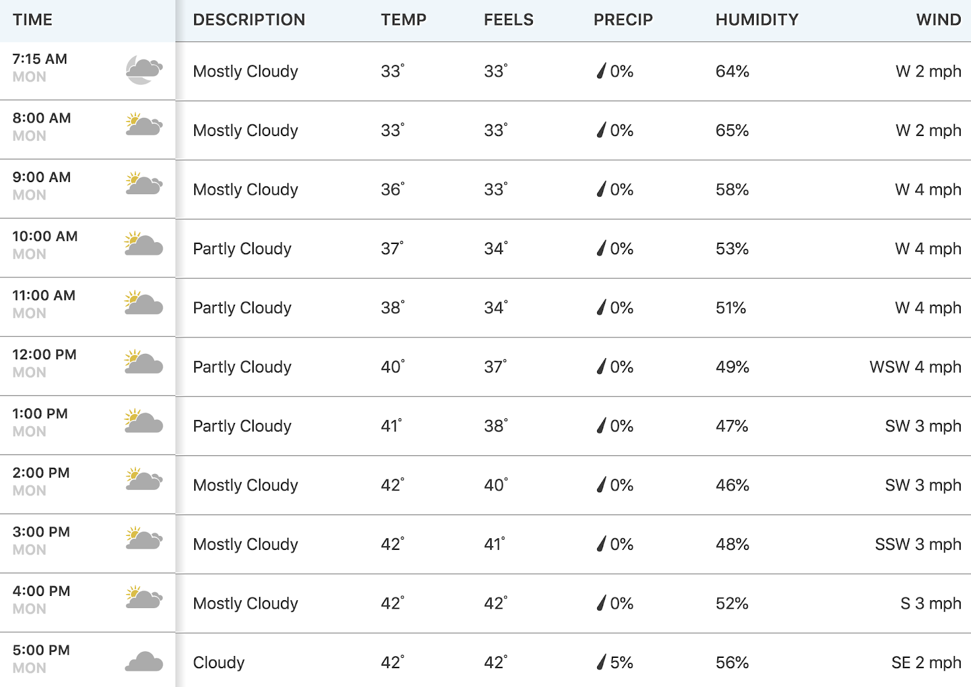
Task: Click the 11:00 AM Partly Cloudy description
Action: 242,308
